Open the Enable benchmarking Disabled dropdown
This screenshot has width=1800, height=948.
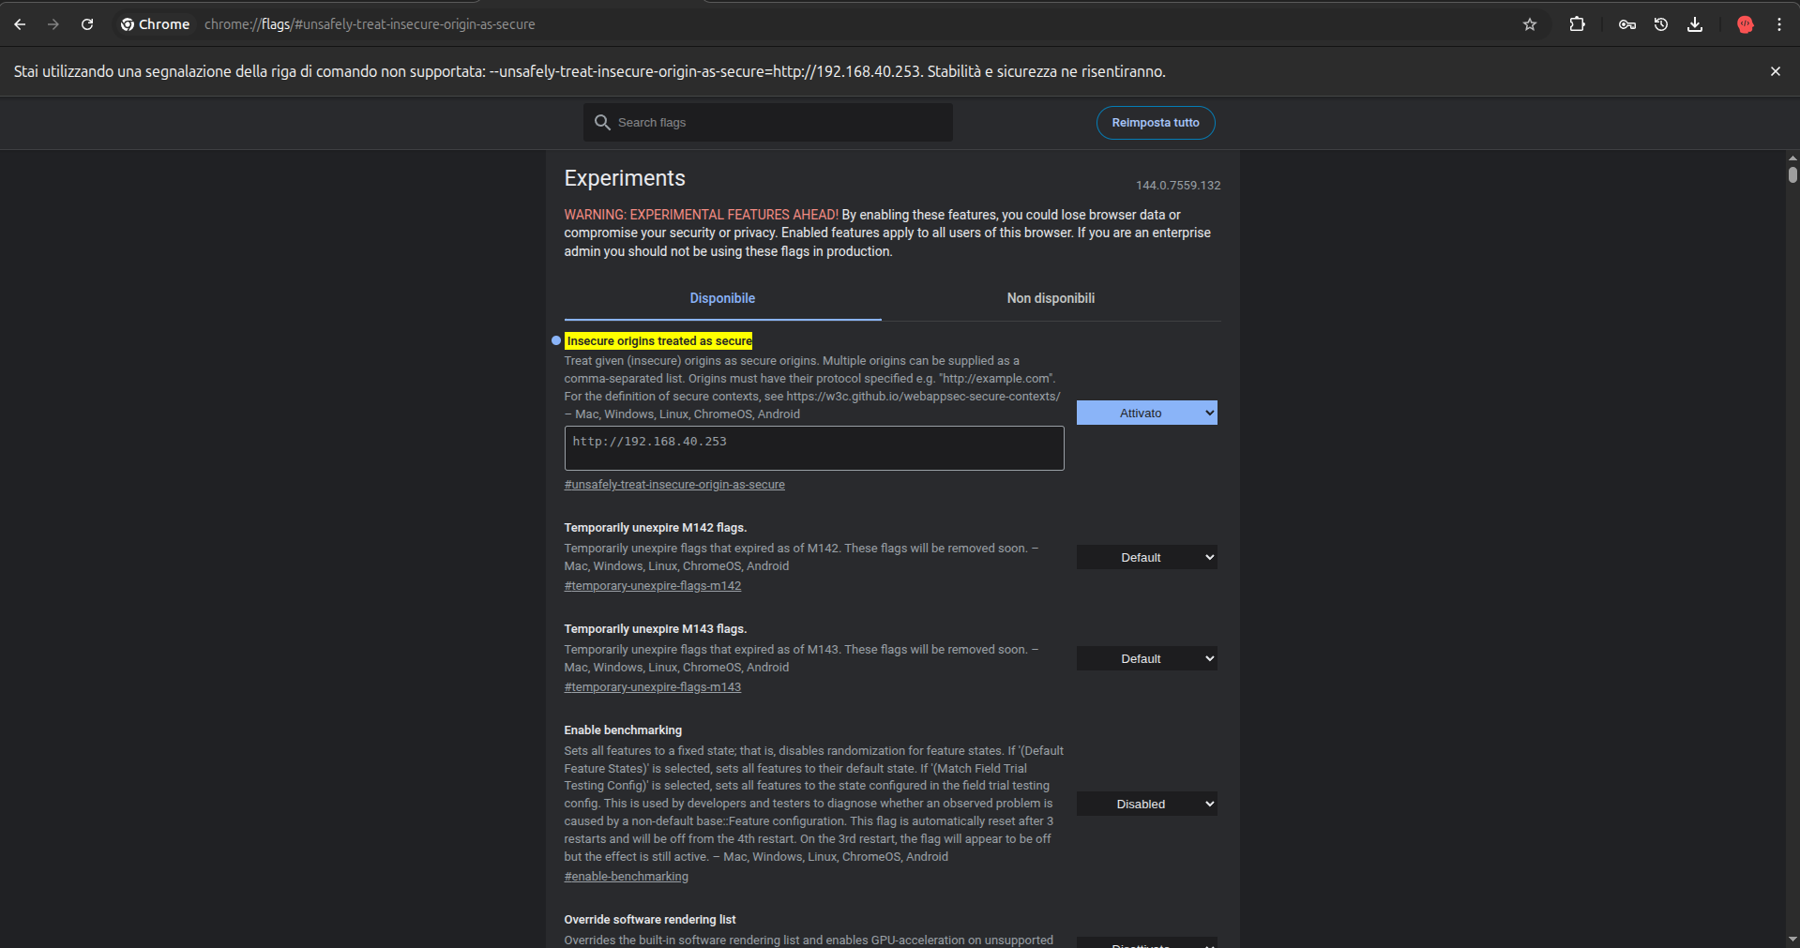(1146, 804)
